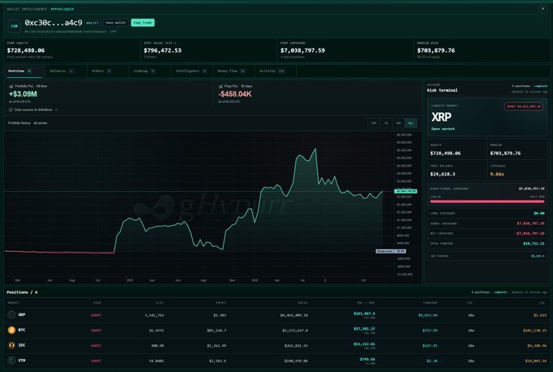Click the Open Funding $10,721.22 value
The height and width of the screenshot is (372, 553).
(x=533, y=244)
